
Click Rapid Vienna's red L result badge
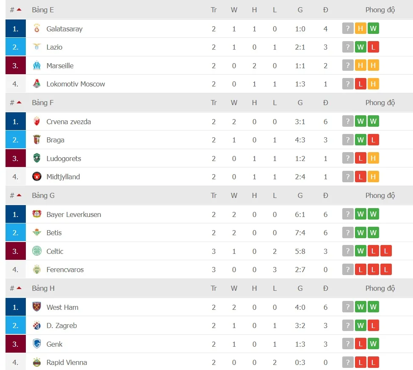point(360,362)
